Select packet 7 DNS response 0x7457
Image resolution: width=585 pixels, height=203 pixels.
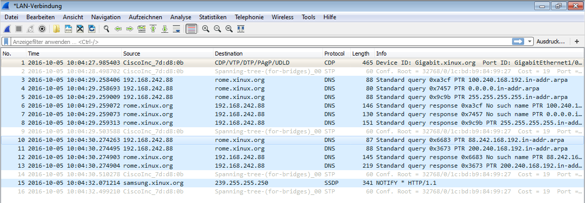[292, 114]
